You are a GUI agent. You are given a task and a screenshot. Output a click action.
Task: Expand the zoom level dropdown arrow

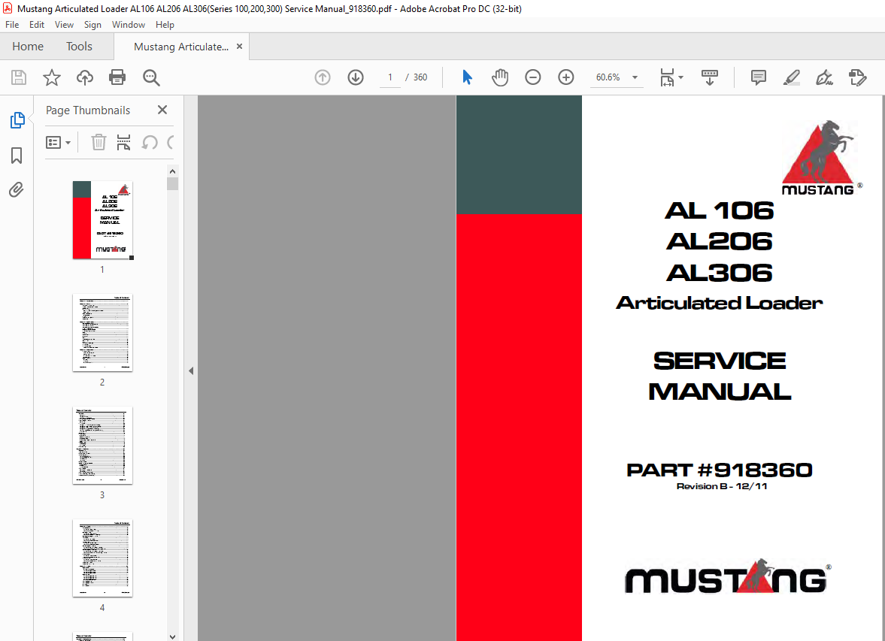(x=635, y=77)
